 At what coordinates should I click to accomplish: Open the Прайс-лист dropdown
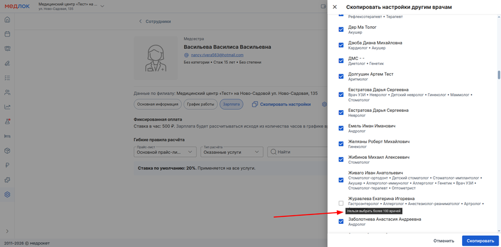click(x=165, y=152)
